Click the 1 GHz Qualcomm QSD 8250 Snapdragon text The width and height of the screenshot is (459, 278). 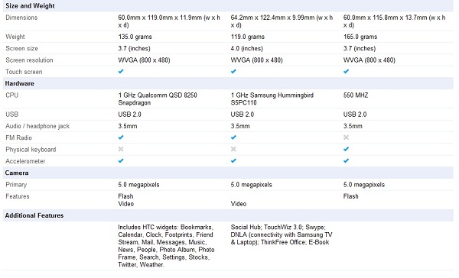pyautogui.click(x=158, y=99)
